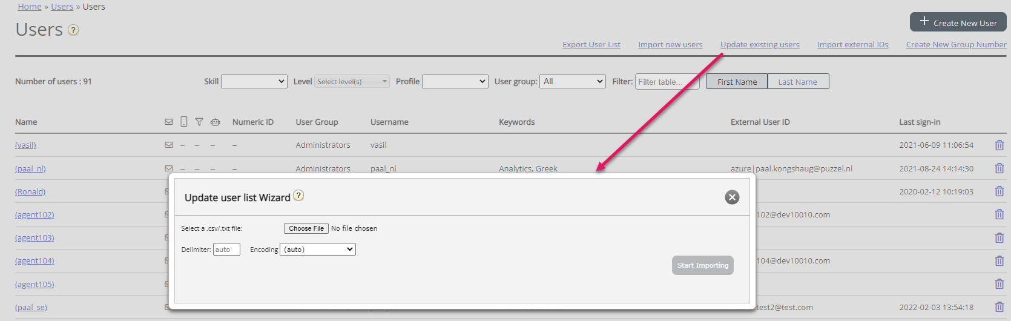
Task: Sort by First Name toggle
Action: 736,82
